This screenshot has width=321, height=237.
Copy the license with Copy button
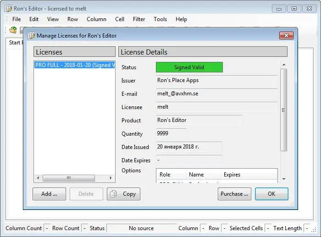click(123, 194)
